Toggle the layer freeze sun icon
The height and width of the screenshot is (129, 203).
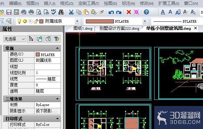pos(25,21)
